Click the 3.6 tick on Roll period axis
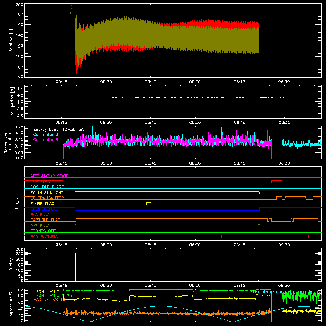326x326 pixels. pos(20,115)
